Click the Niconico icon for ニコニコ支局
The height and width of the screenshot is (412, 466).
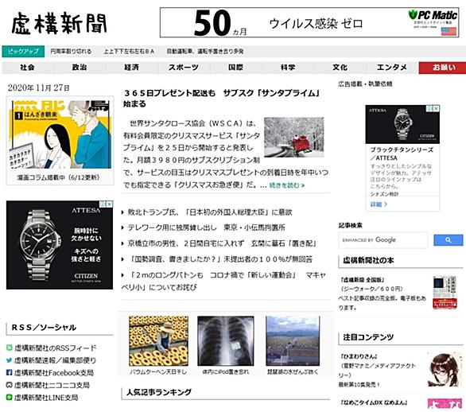(x=10, y=385)
